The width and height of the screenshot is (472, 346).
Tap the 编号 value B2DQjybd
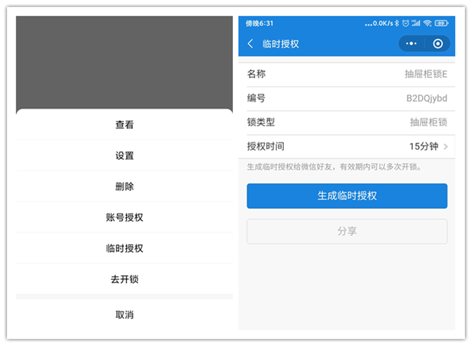[427, 98]
